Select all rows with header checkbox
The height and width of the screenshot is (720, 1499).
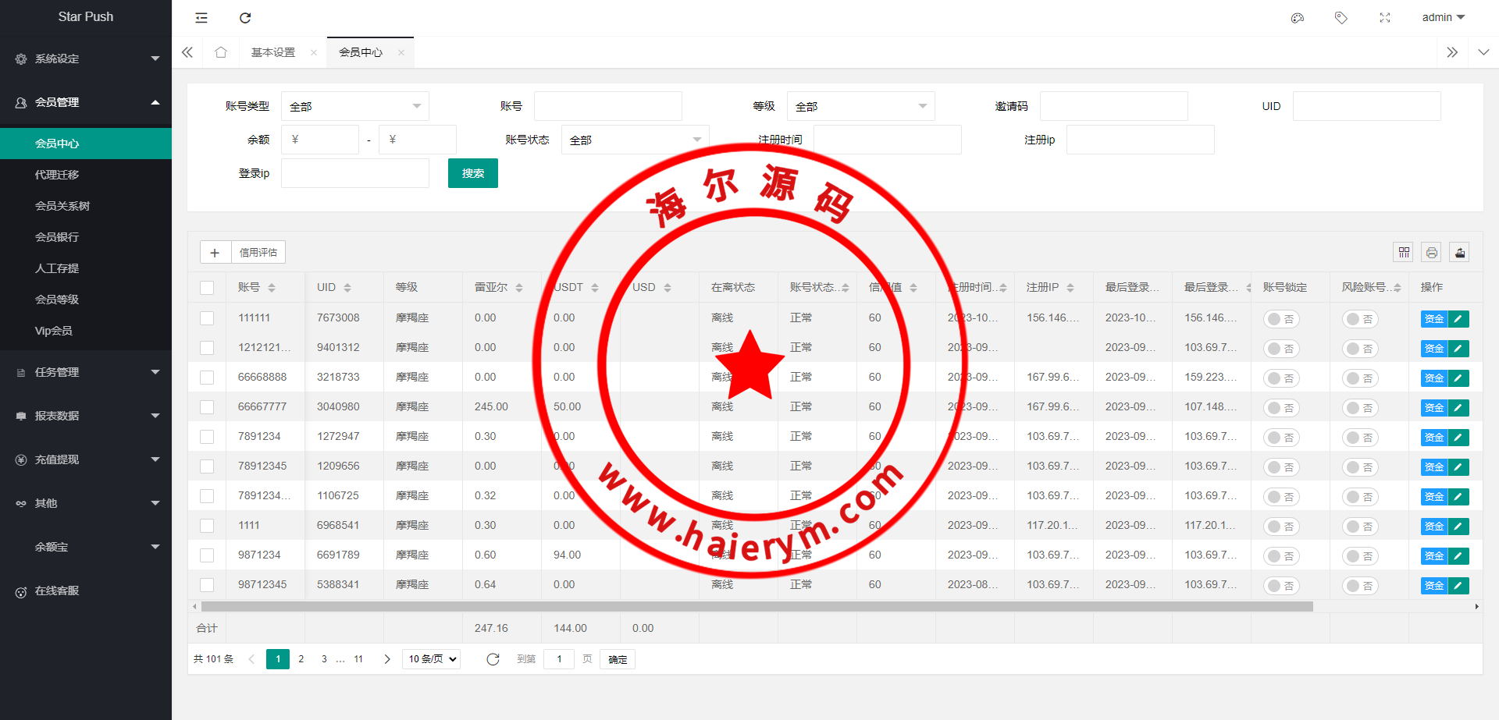pos(207,288)
